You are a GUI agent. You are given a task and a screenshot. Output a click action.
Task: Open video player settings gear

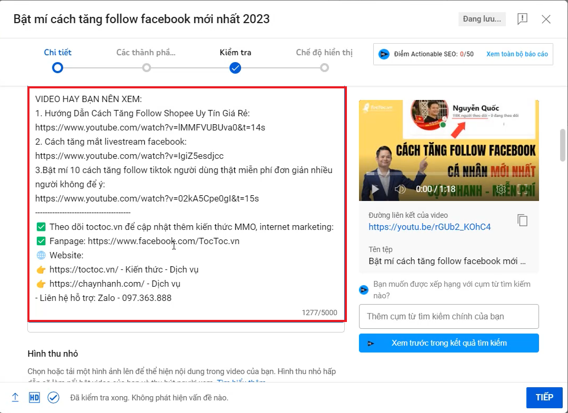coord(501,189)
